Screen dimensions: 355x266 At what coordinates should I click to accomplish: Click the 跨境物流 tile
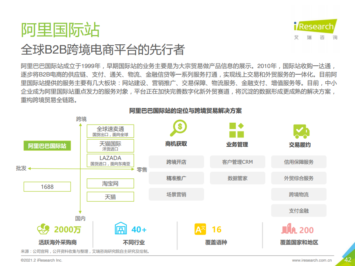click(x=299, y=195)
